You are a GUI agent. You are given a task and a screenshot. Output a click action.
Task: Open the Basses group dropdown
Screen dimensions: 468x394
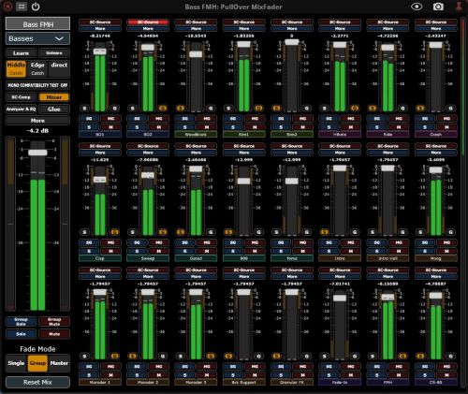point(37,38)
